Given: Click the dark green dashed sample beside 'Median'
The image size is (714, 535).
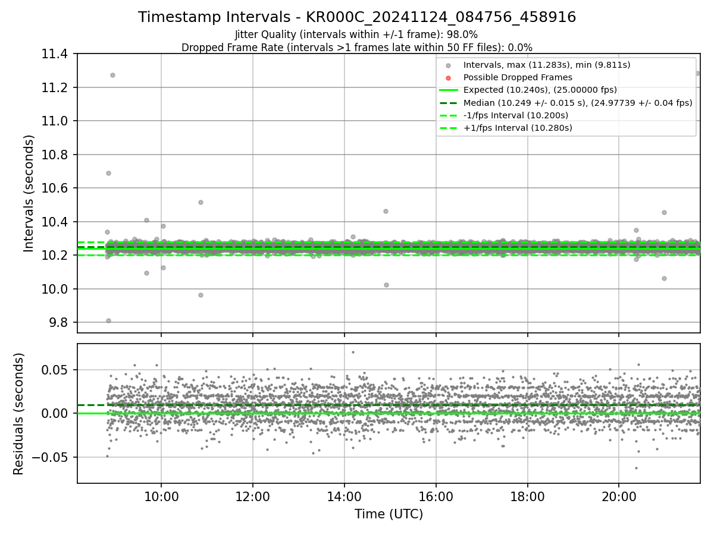Looking at the screenshot, I should point(449,102).
